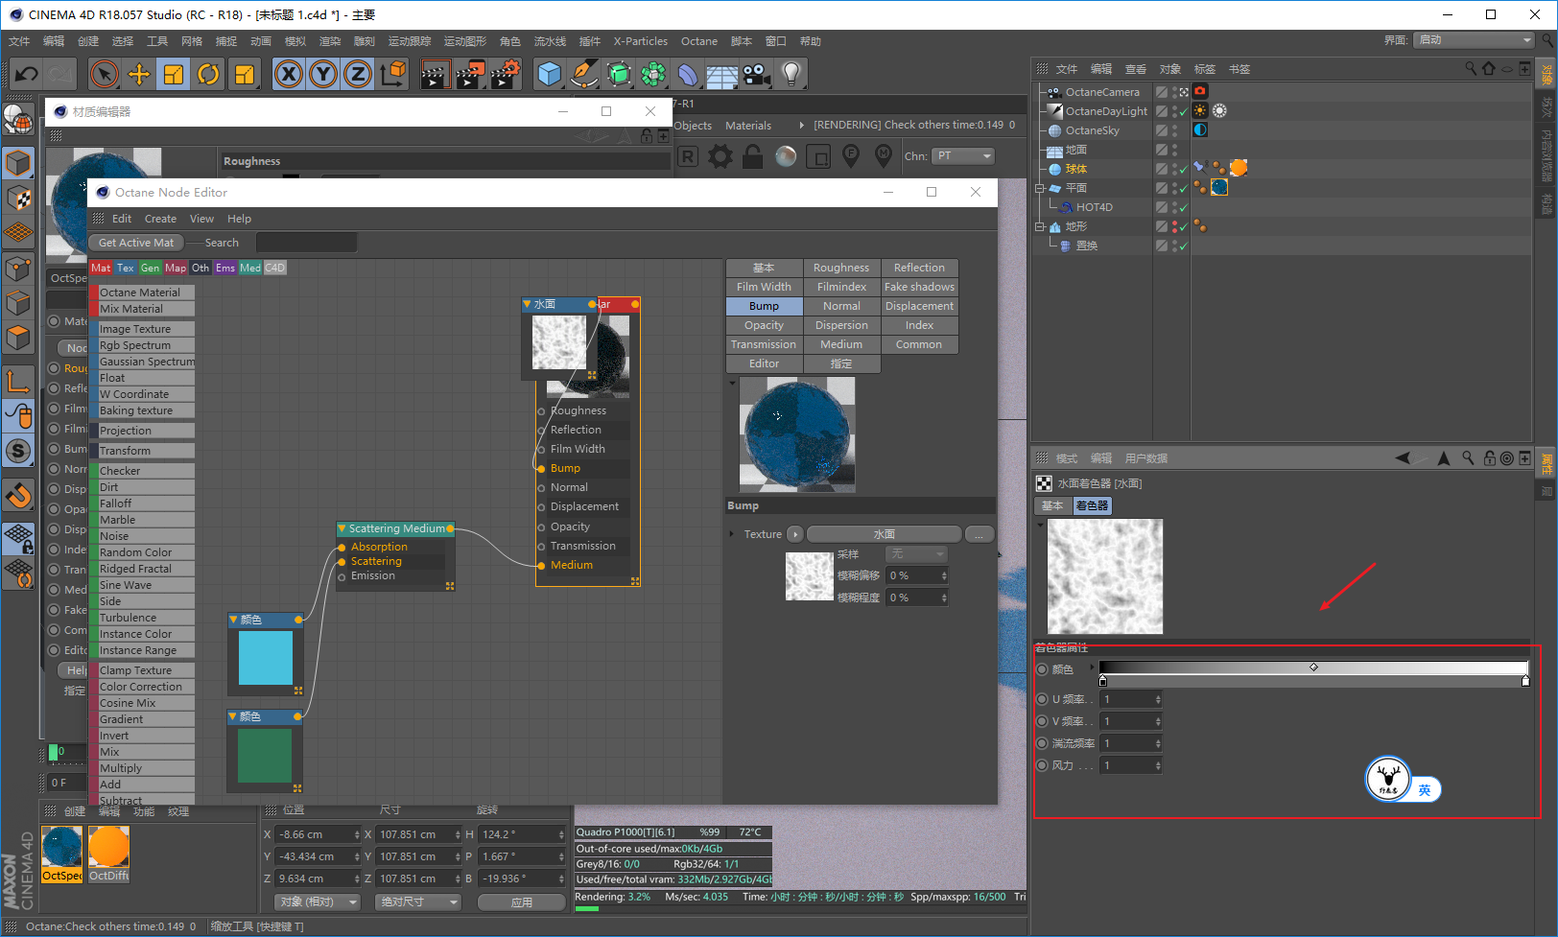Click the Node Editor Search field

click(x=307, y=243)
